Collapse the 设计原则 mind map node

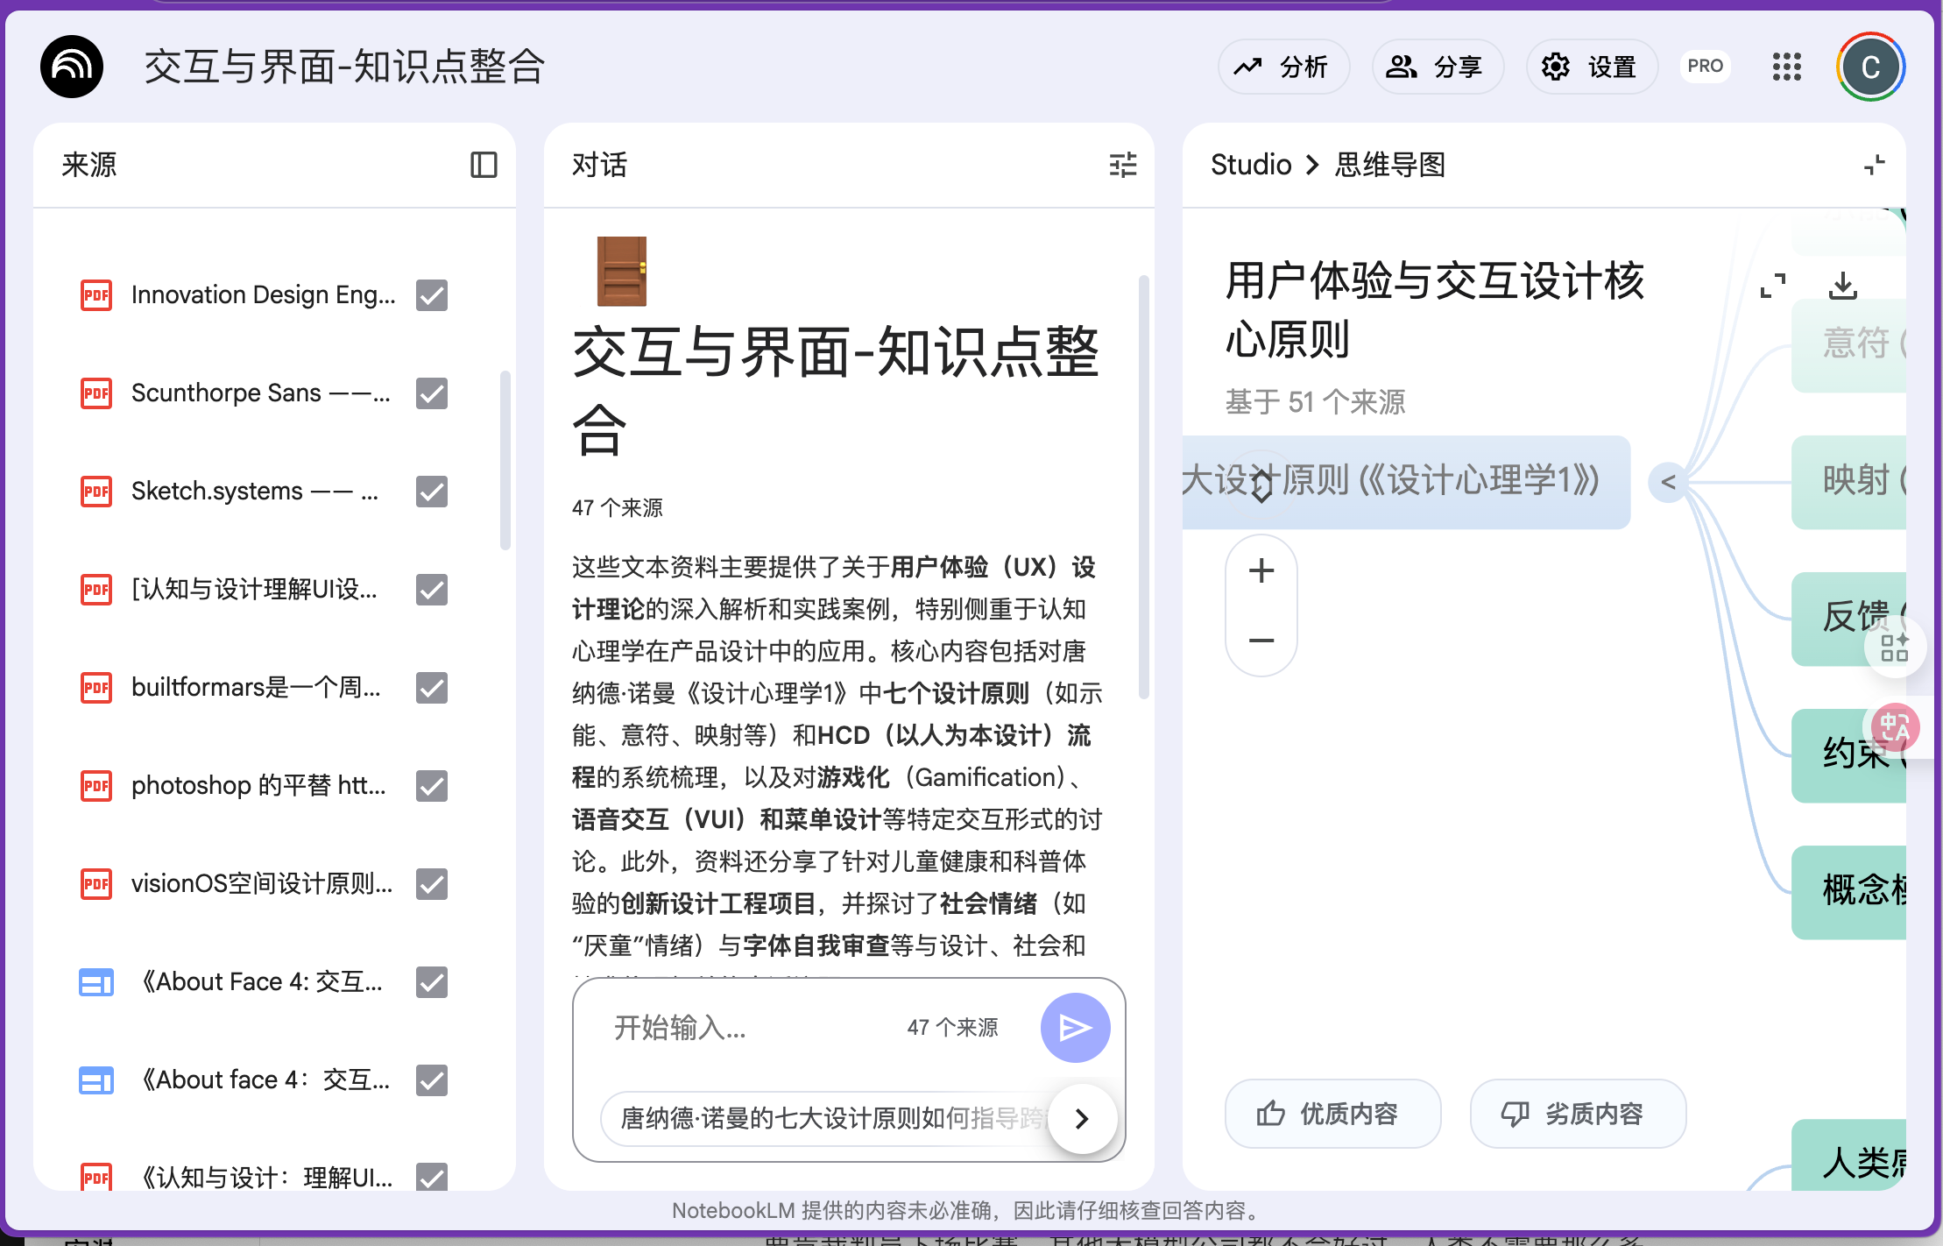pos(1668,482)
